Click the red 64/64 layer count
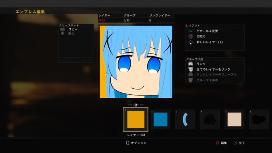272x153 pixels. pos(102,20)
